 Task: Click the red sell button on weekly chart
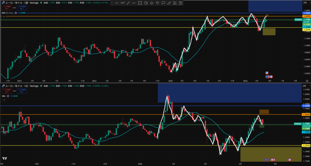[x=6, y=8]
